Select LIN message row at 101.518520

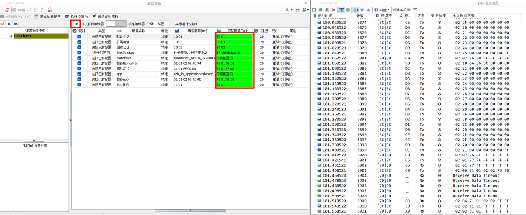pos(418,201)
